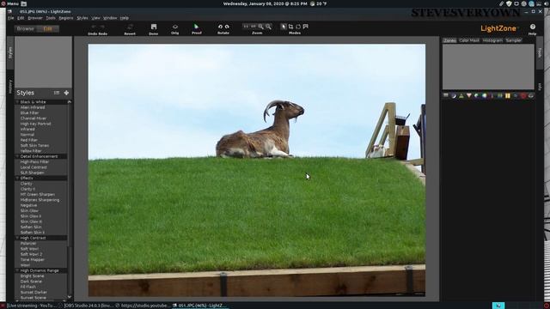Click the Proof toolbar icon

pos(197,27)
